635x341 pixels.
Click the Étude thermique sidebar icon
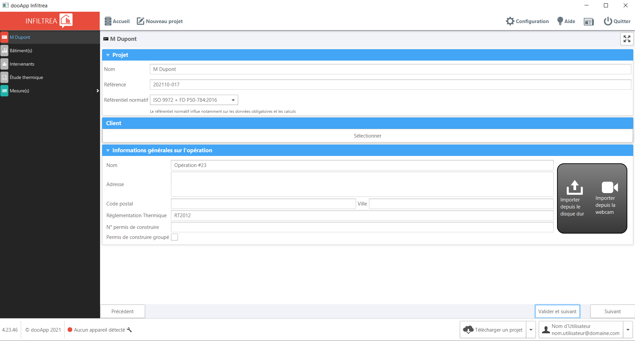(x=4, y=77)
